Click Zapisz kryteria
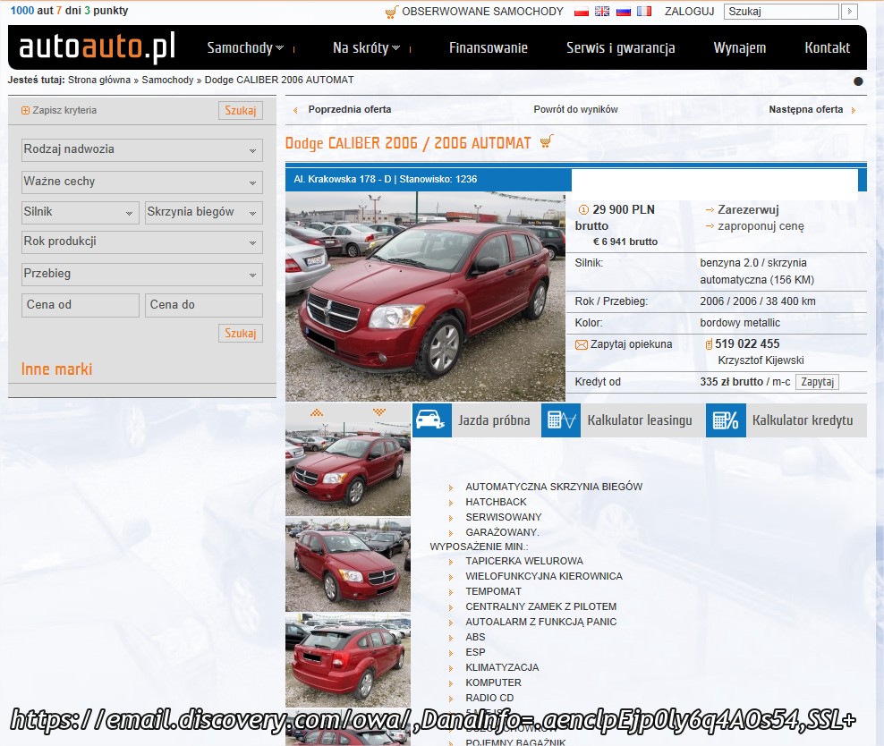The height and width of the screenshot is (746, 884). 64,110
